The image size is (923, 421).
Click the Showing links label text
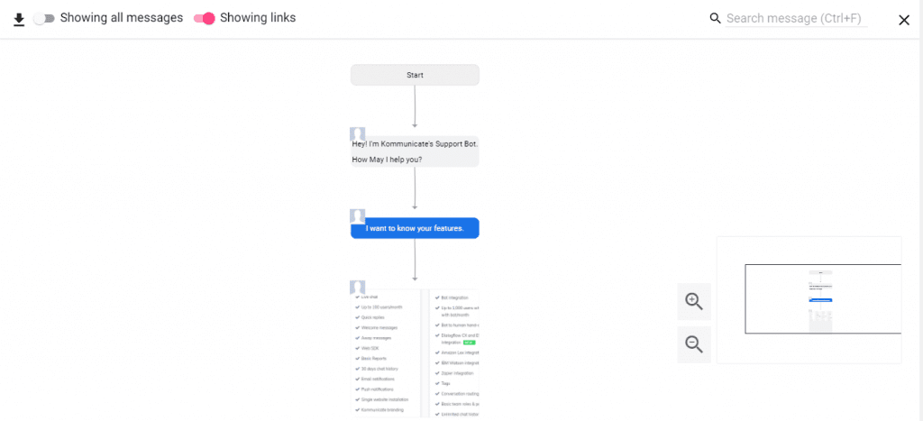[258, 18]
